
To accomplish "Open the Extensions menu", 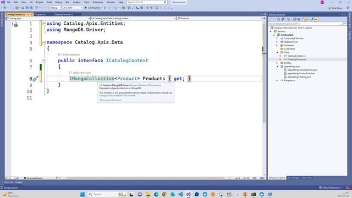I will coord(98,2).
